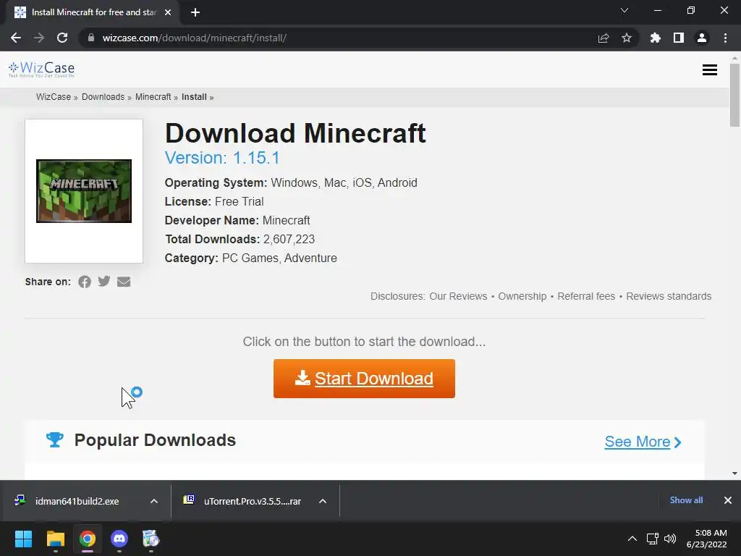Go to Downloads breadcrumb link
This screenshot has height=556, width=741.
(x=103, y=97)
